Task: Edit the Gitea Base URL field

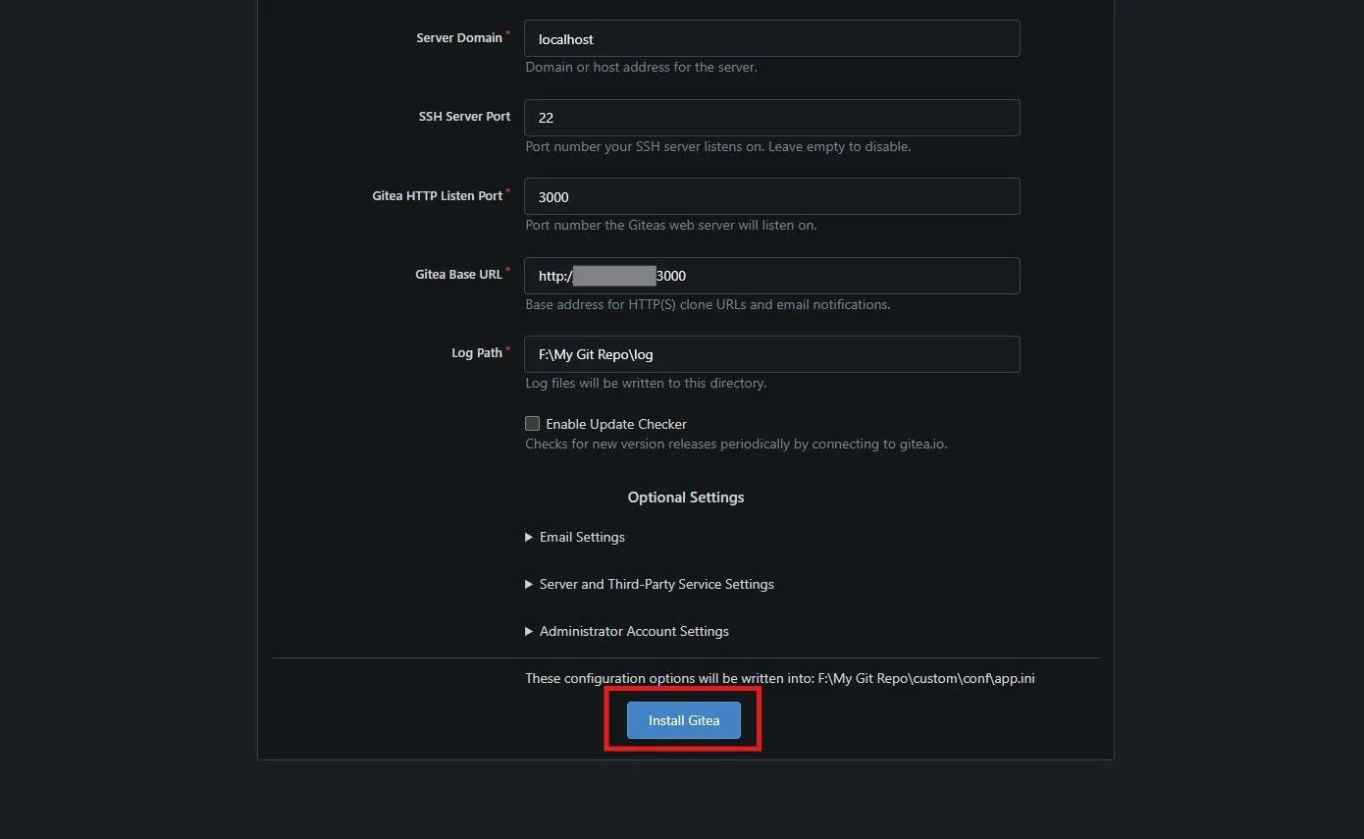Action: pyautogui.click(x=772, y=276)
